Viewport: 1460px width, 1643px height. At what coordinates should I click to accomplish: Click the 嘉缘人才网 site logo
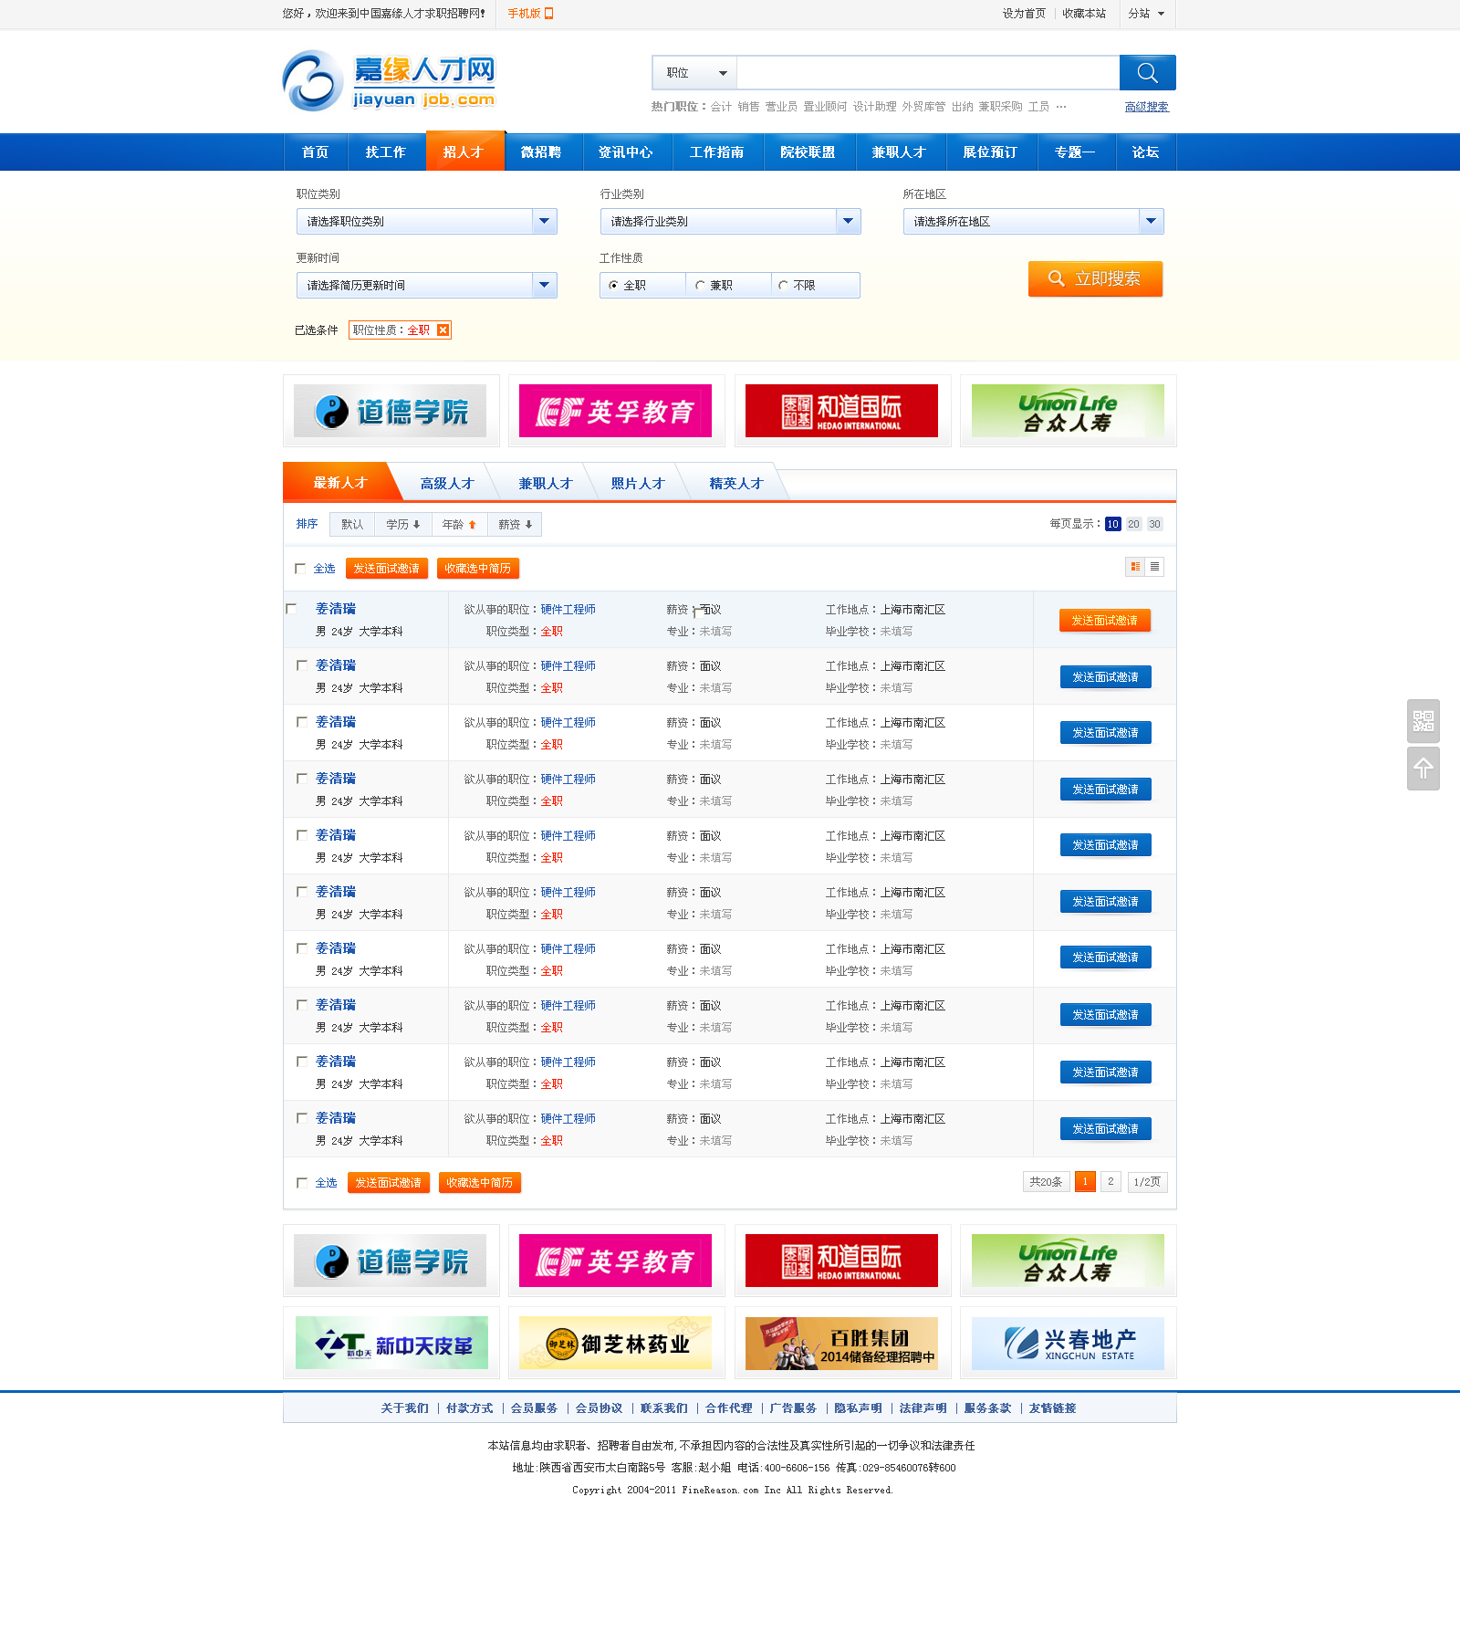390,81
